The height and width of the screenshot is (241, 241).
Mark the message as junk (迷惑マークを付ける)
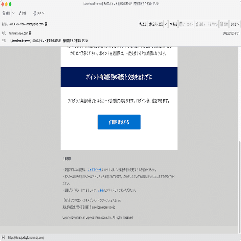(207, 24)
